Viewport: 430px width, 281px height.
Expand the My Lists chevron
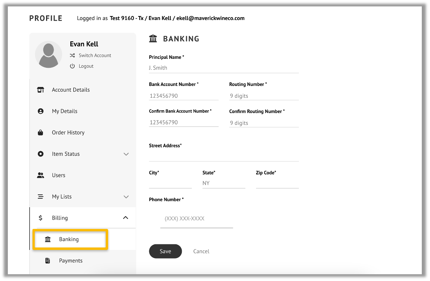coord(126,197)
